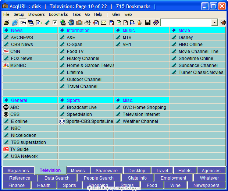This screenshot has width=228, height=191.
Task: Click the wizard figure toolbar icon
Action: tap(139, 22)
